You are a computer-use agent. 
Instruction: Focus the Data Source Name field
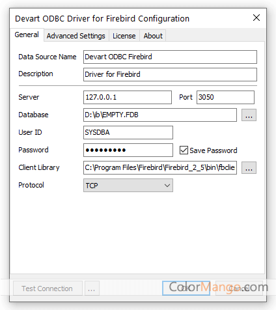(170, 57)
